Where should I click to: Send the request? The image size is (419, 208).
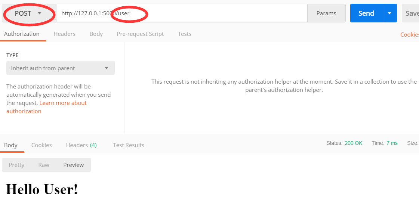pyautogui.click(x=366, y=13)
